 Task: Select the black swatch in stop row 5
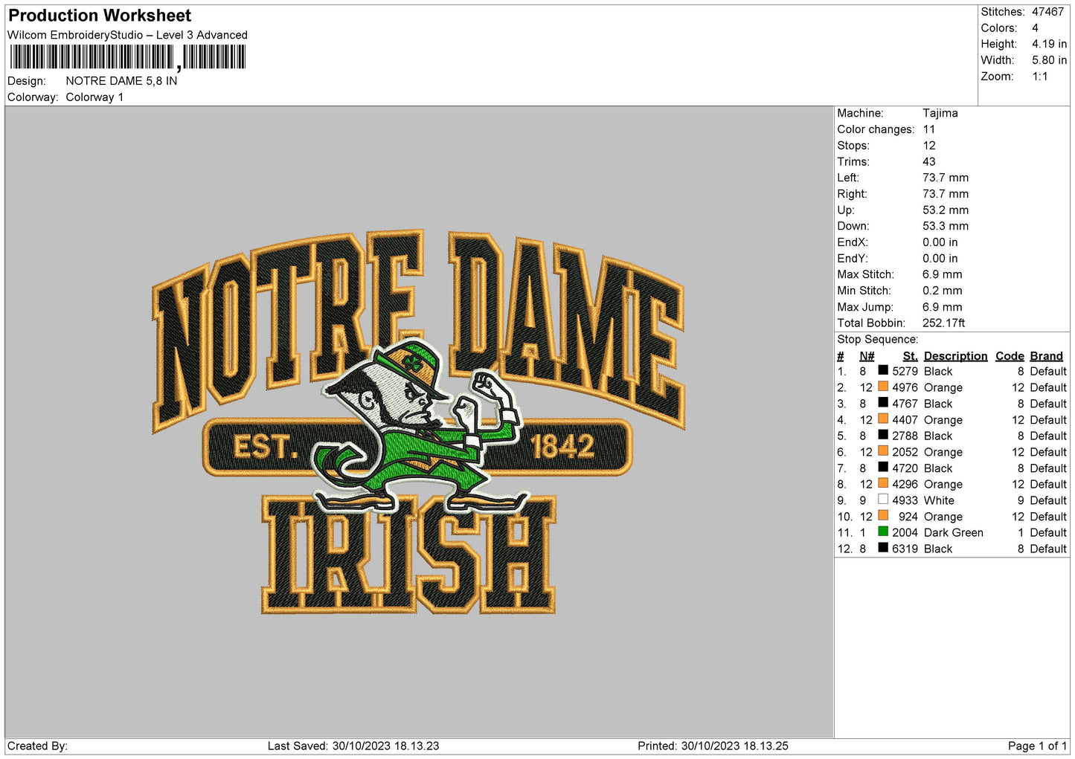coord(883,435)
